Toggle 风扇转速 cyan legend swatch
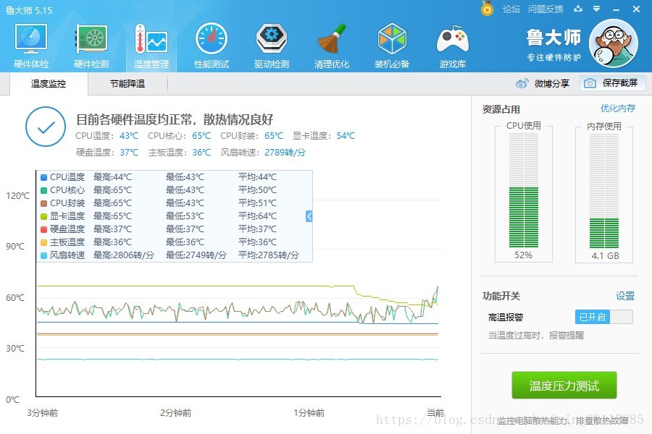Image resolution: width=652 pixels, height=434 pixels. point(43,255)
